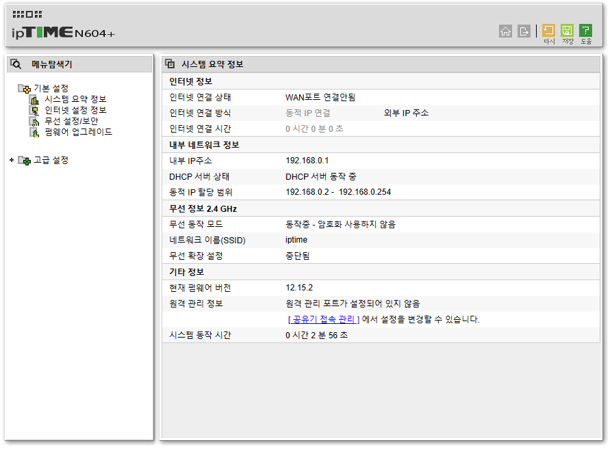Click the 기타 정보 section header

click(x=187, y=272)
